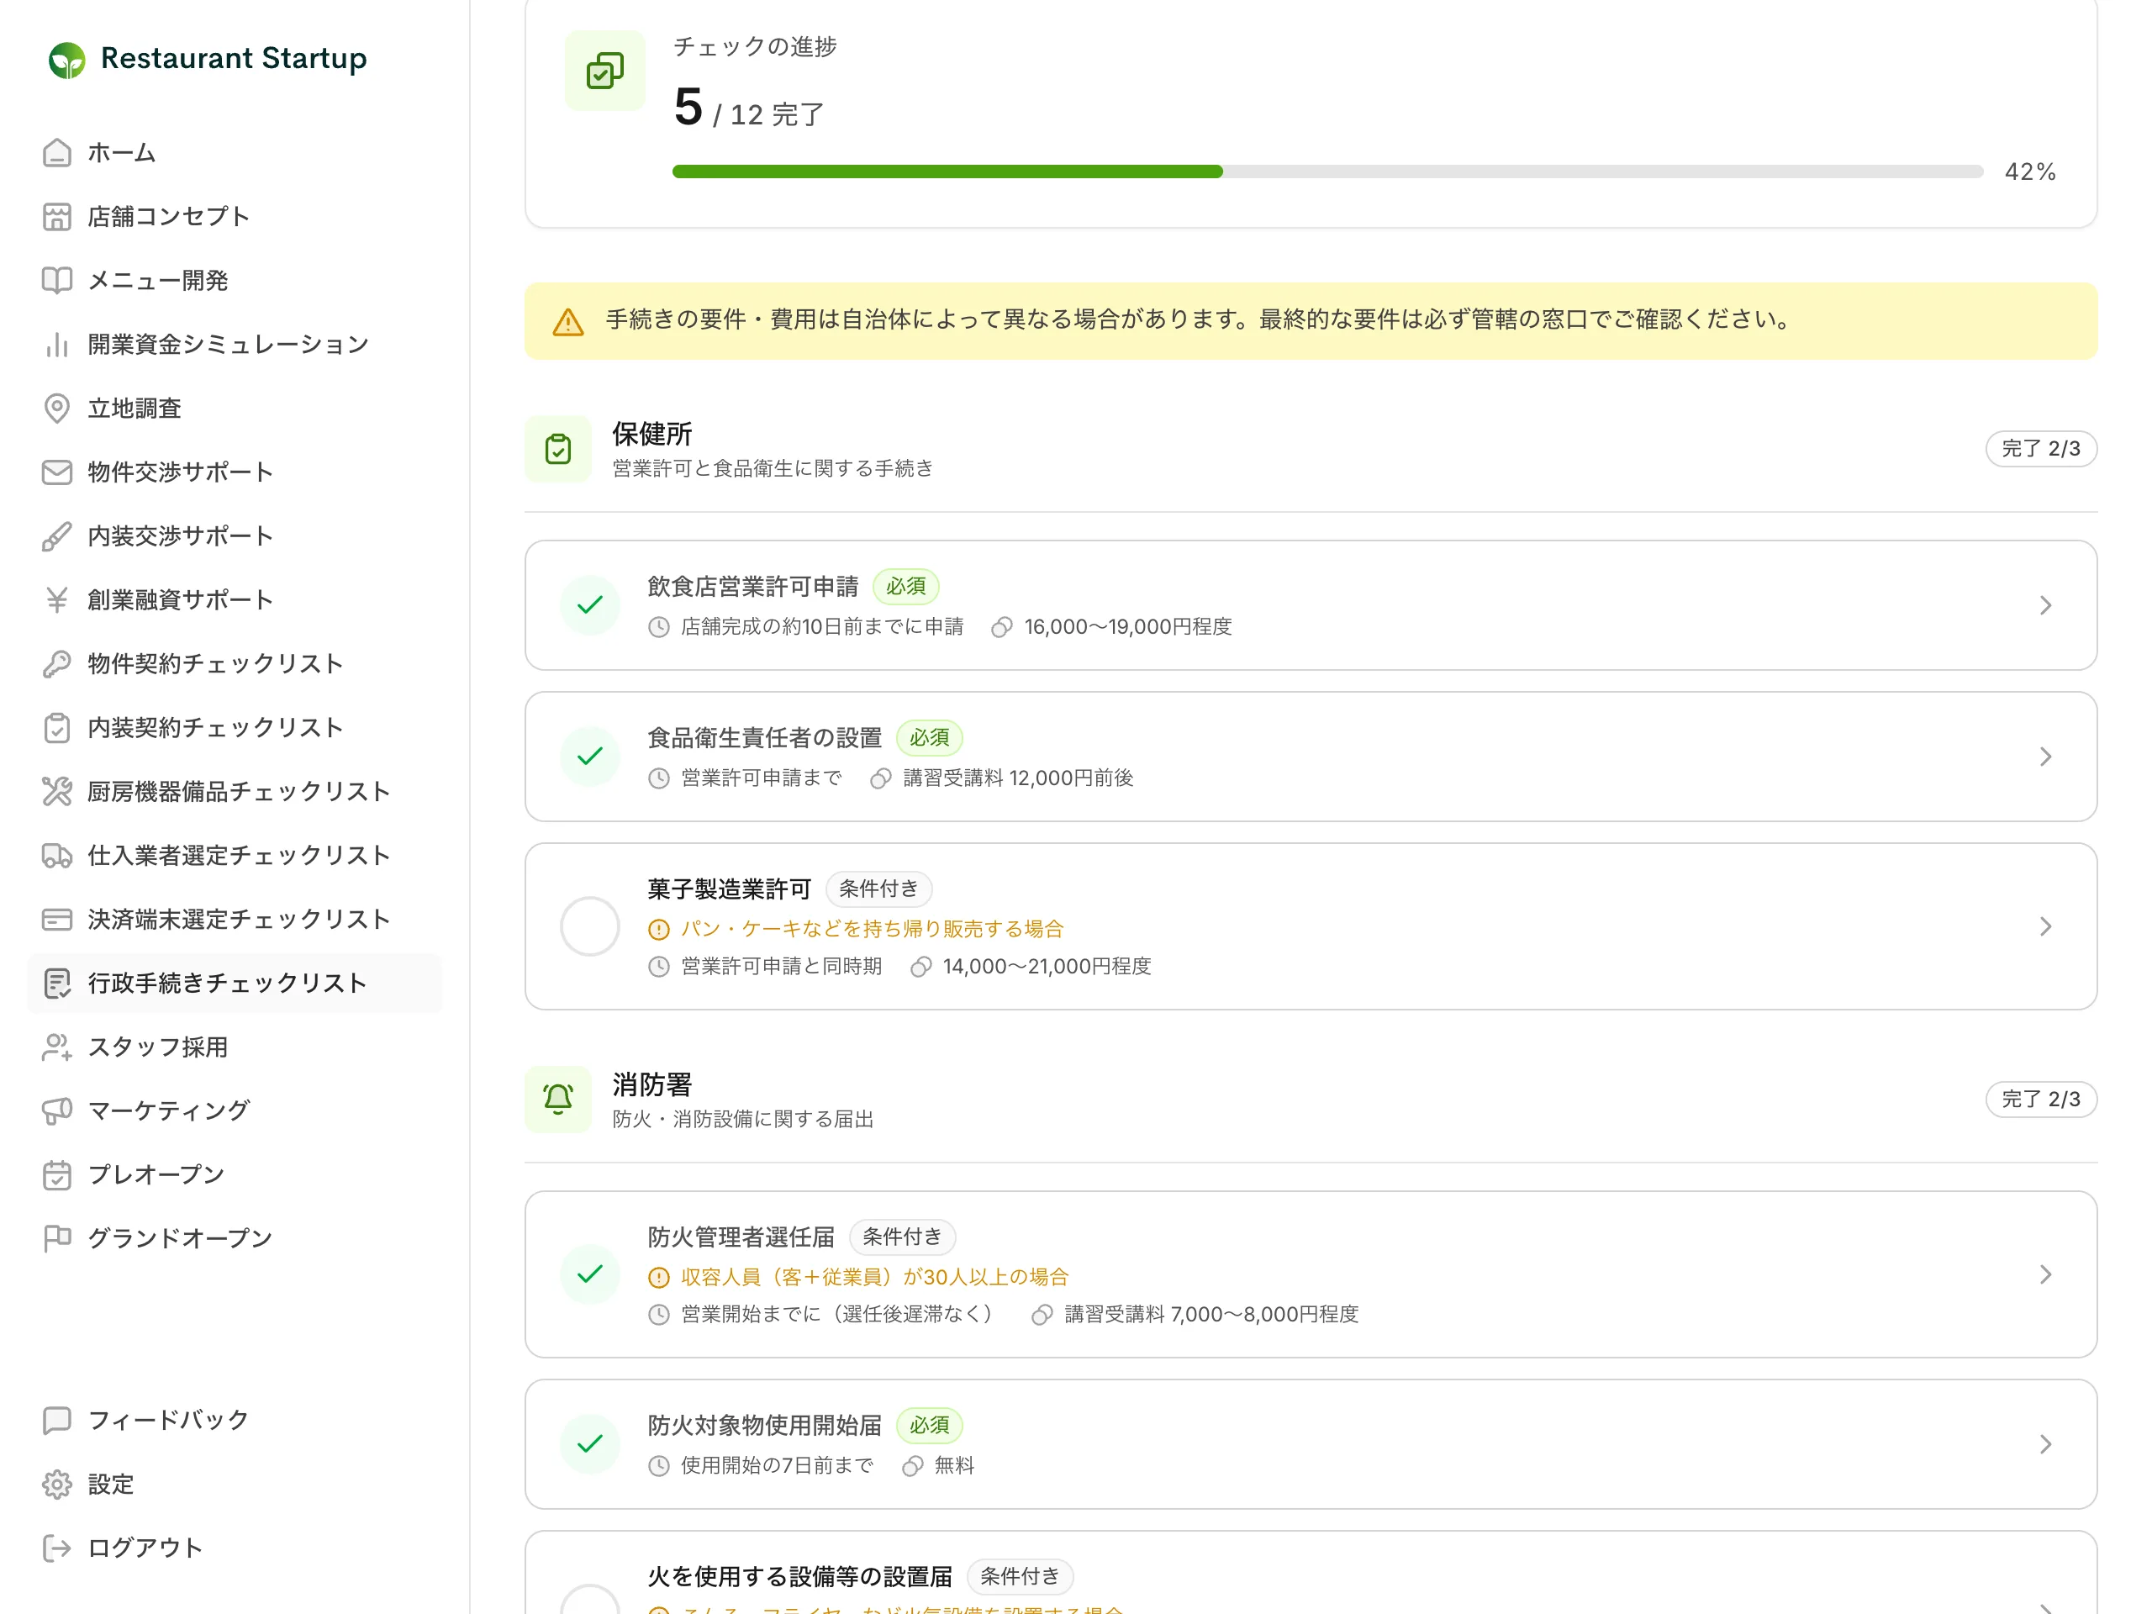Expand 食品衛生責任者の設置 with its chevron
Screen dimensions: 2152x1614
click(x=2046, y=756)
